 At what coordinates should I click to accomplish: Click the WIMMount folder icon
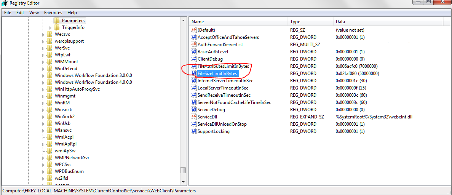(x=50, y=62)
